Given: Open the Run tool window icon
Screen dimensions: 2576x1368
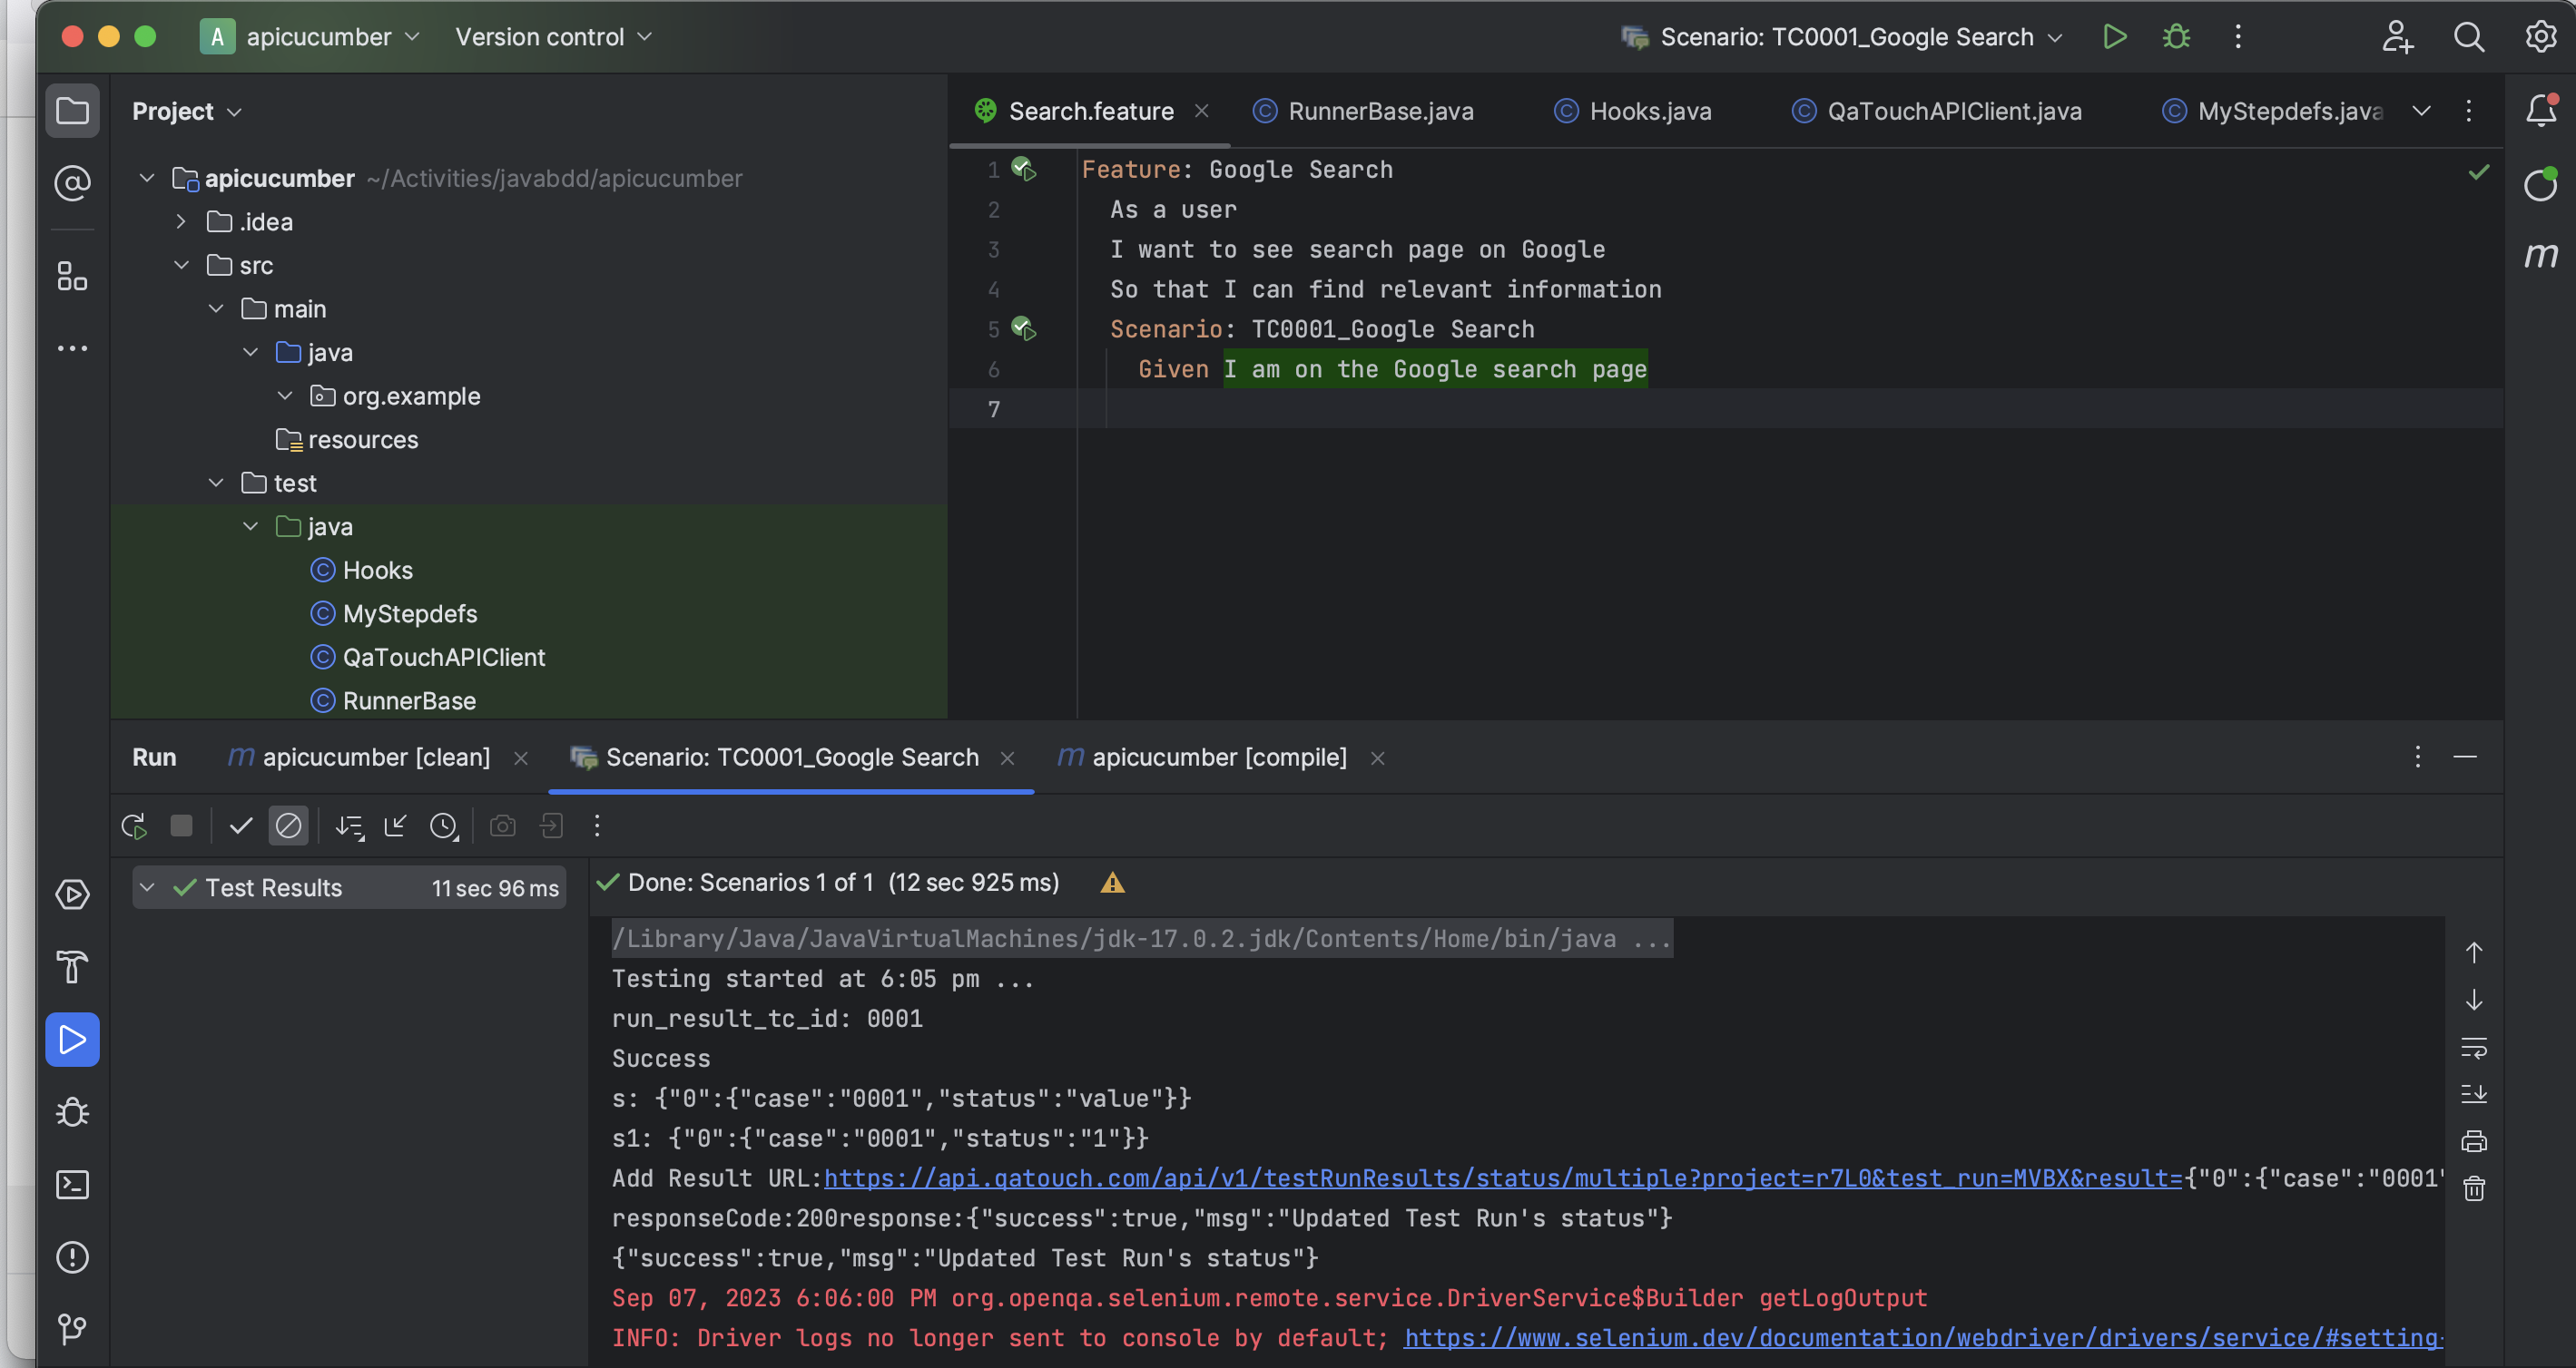Looking at the screenshot, I should pos(72,1041).
